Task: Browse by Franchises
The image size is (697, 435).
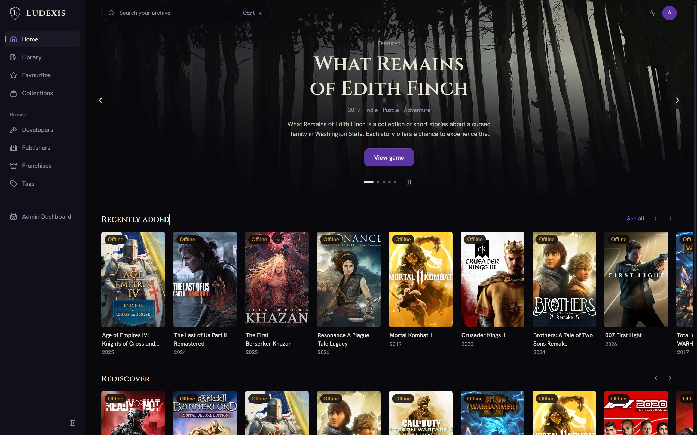Action: (x=42, y=166)
